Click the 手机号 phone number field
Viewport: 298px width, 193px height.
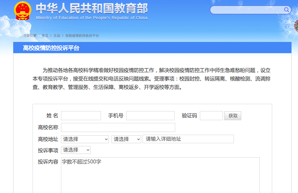coord(150,115)
